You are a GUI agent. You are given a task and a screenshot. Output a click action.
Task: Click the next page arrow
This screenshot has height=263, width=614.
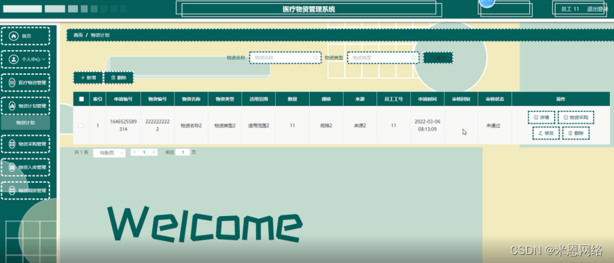154,152
